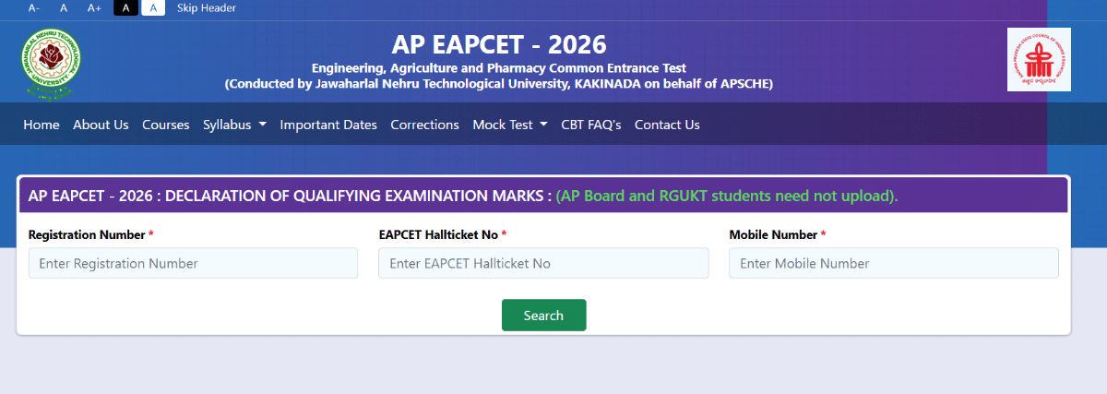Open the CBT FAQ's page
The image size is (1107, 394).
click(591, 125)
